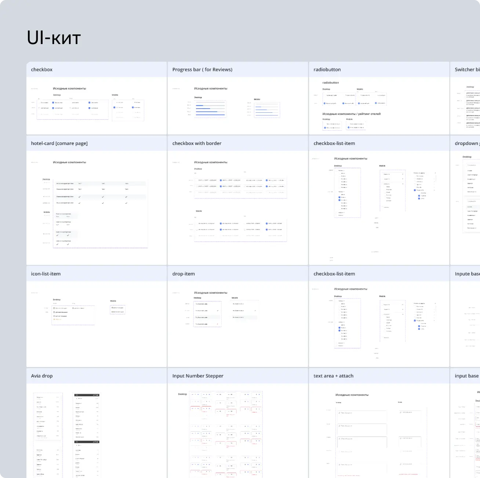Open top dropdown field in dropdown panel
The width and height of the screenshot is (480, 478).
coord(473,165)
